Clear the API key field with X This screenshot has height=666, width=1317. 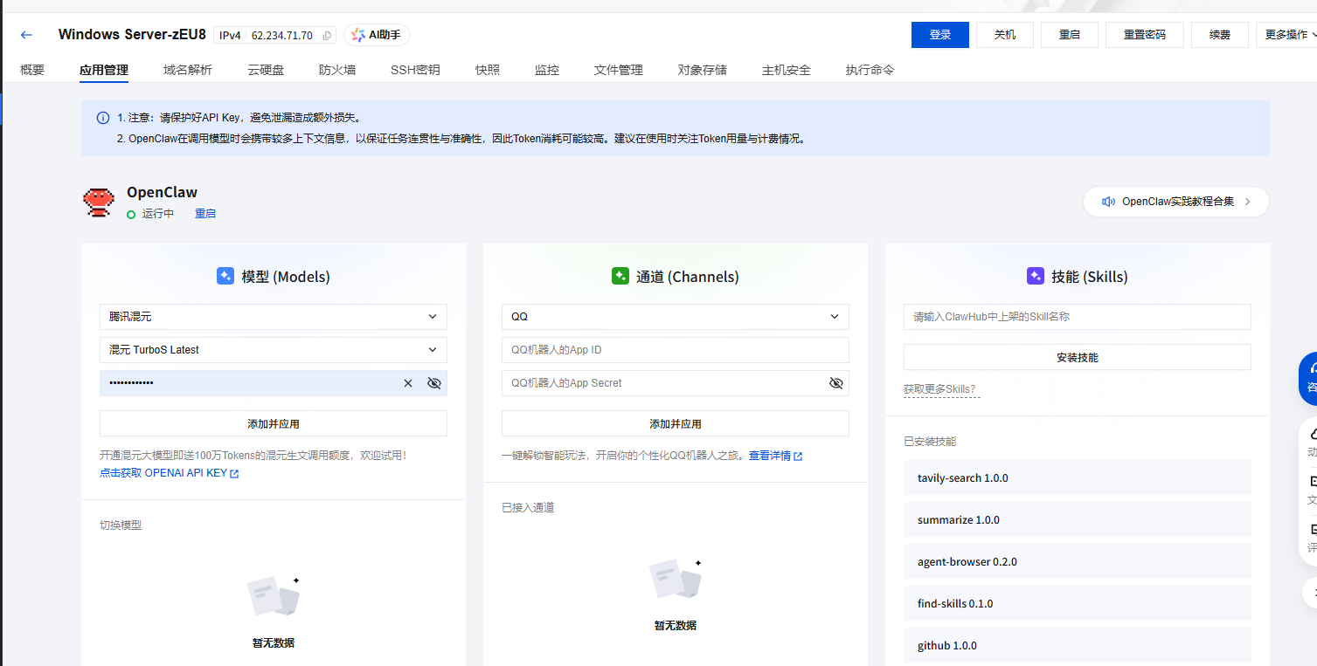pyautogui.click(x=408, y=383)
